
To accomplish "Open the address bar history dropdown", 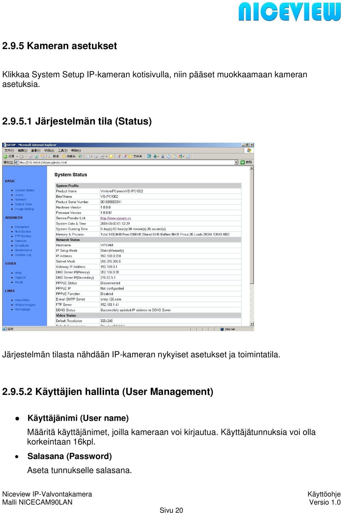I will click(236, 162).
